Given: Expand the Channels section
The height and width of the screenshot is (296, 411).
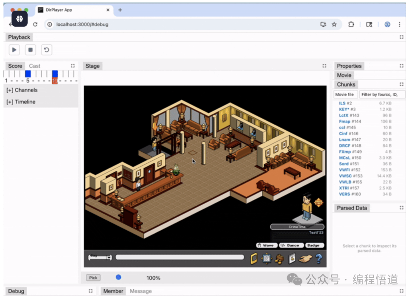Looking at the screenshot, I should (x=22, y=90).
